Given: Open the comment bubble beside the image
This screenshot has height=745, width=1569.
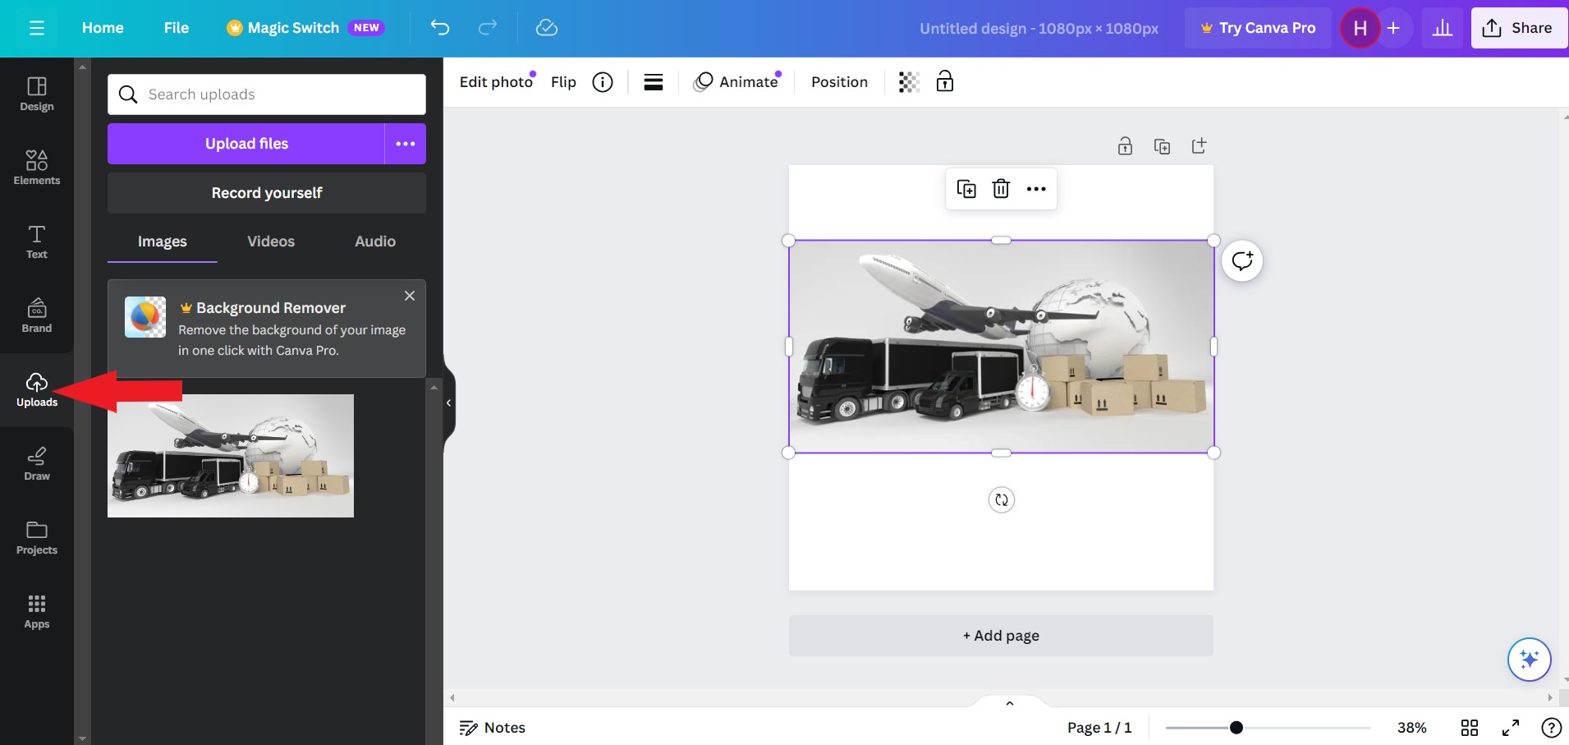Looking at the screenshot, I should point(1241,260).
